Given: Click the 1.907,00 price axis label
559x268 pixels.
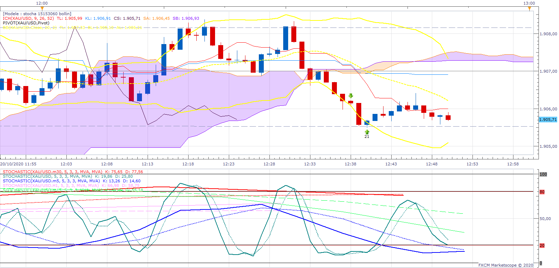Looking at the screenshot, I should coord(548,71).
